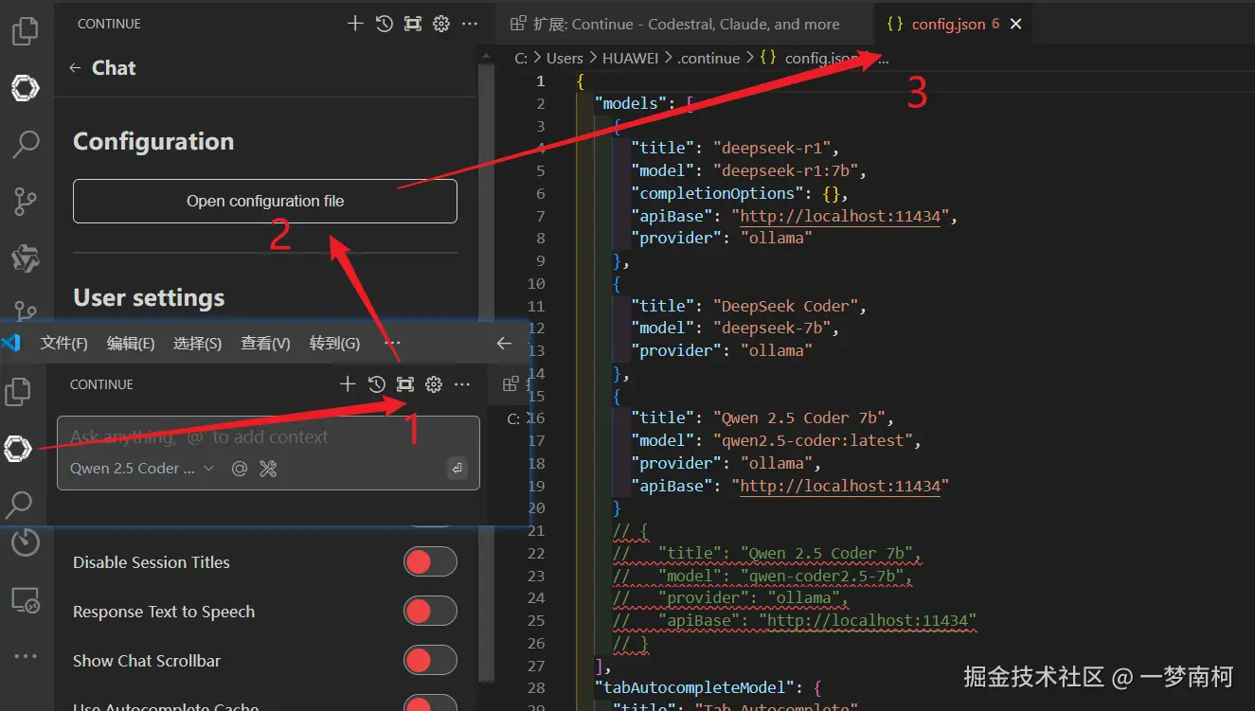
Task: Open Search in the top activity bar
Action: 25,144
